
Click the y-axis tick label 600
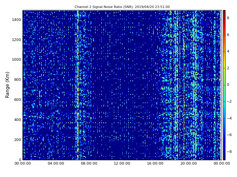(x=17, y=100)
